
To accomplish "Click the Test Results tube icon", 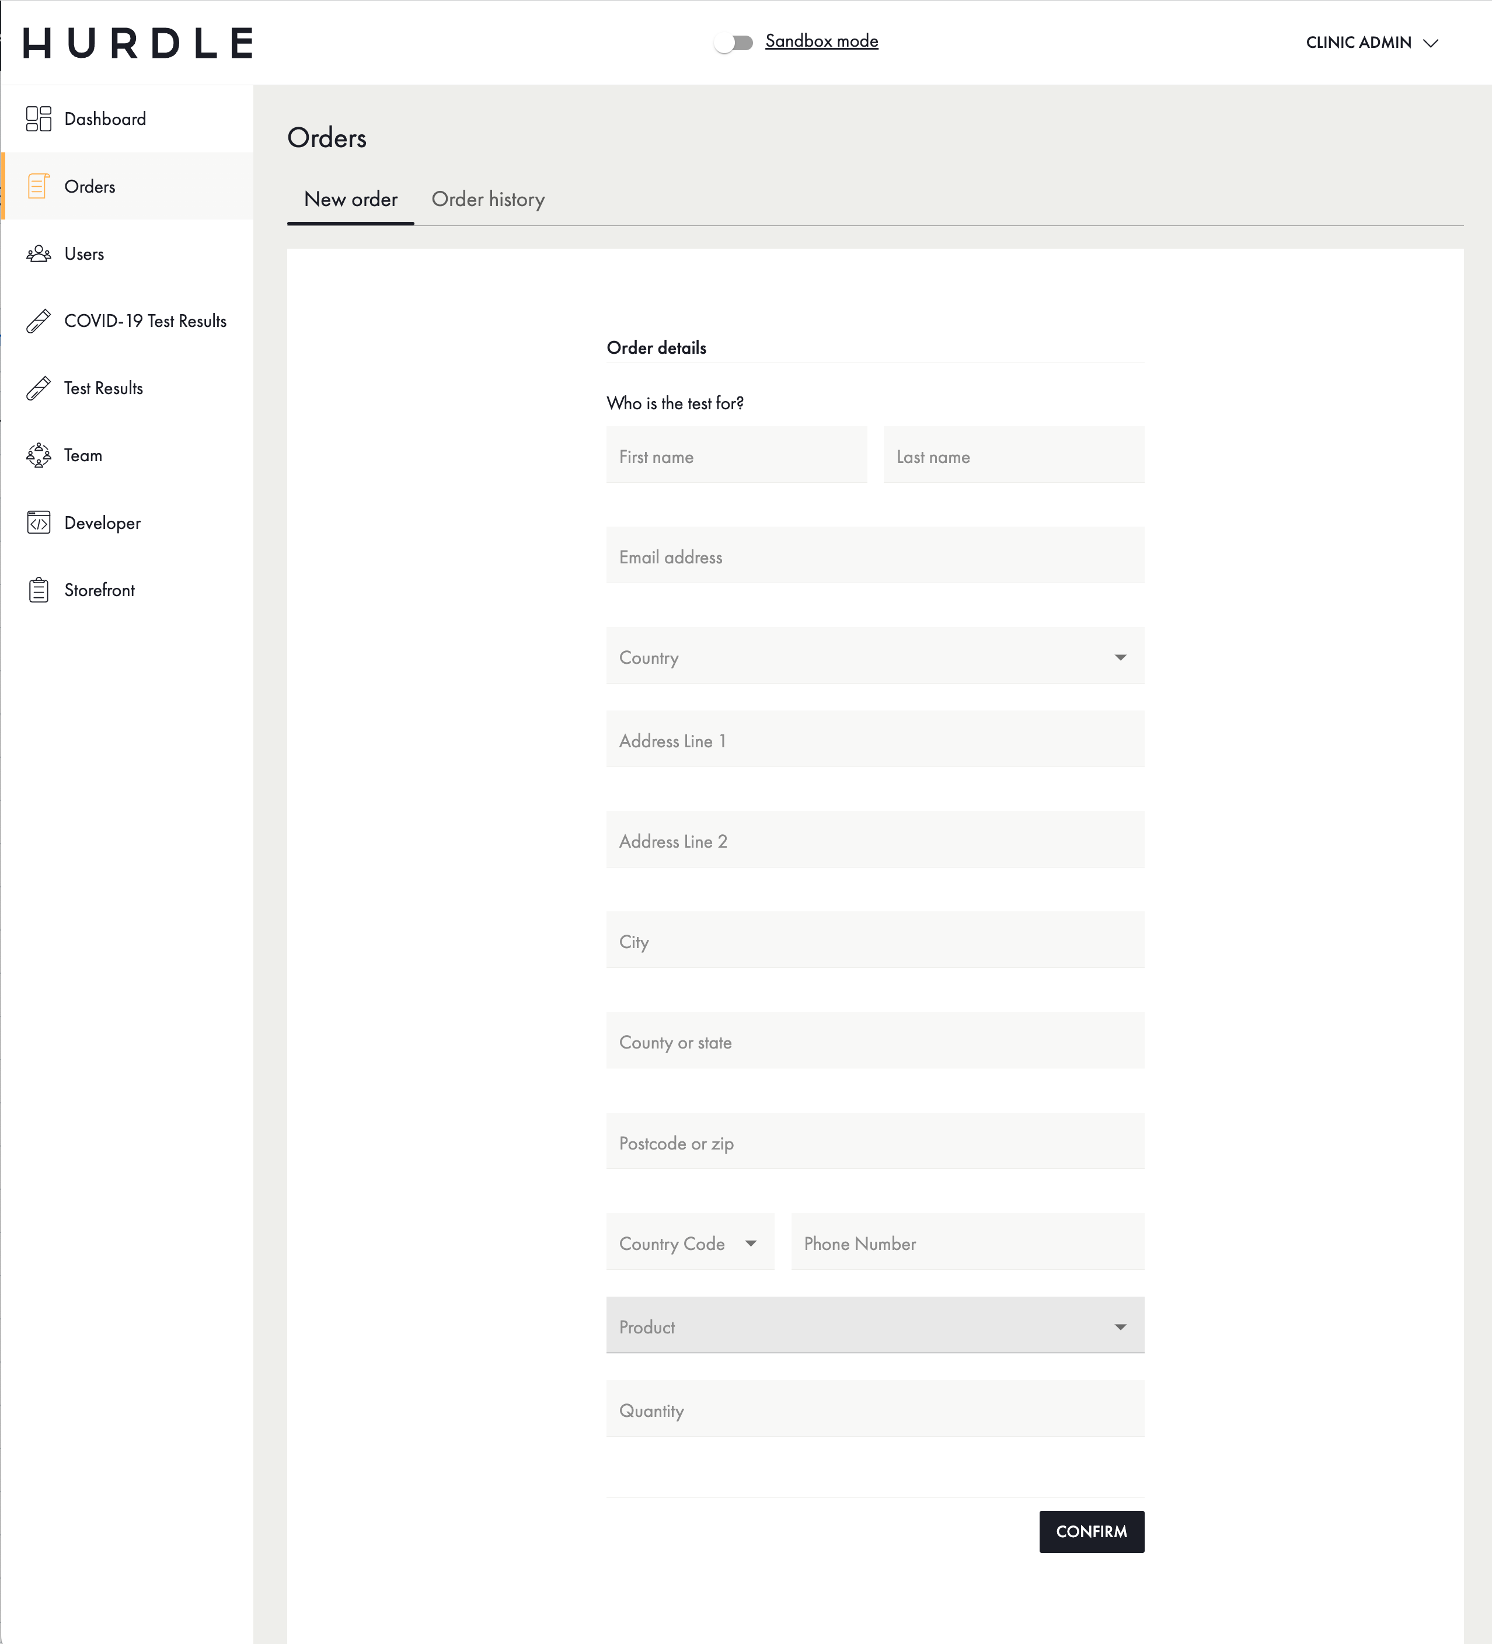I will 39,389.
